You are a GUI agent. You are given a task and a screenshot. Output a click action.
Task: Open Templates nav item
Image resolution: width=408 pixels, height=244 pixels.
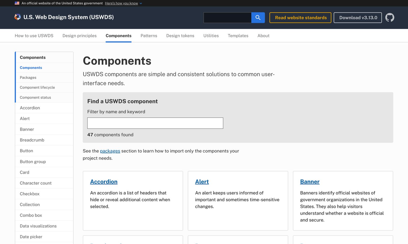pyautogui.click(x=238, y=36)
